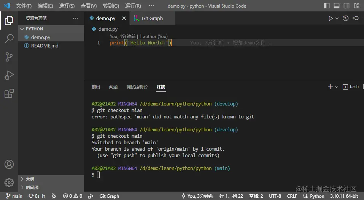The width and height of the screenshot is (364, 200).
Task: Open the Explorer view in activity bar
Action: [x=9, y=20]
